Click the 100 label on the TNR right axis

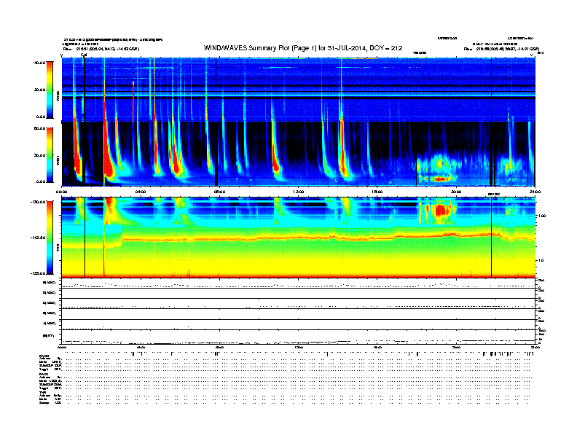[x=543, y=216]
